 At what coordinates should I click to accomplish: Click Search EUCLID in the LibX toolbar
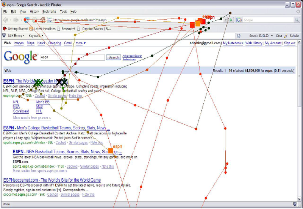[x=259, y=36]
